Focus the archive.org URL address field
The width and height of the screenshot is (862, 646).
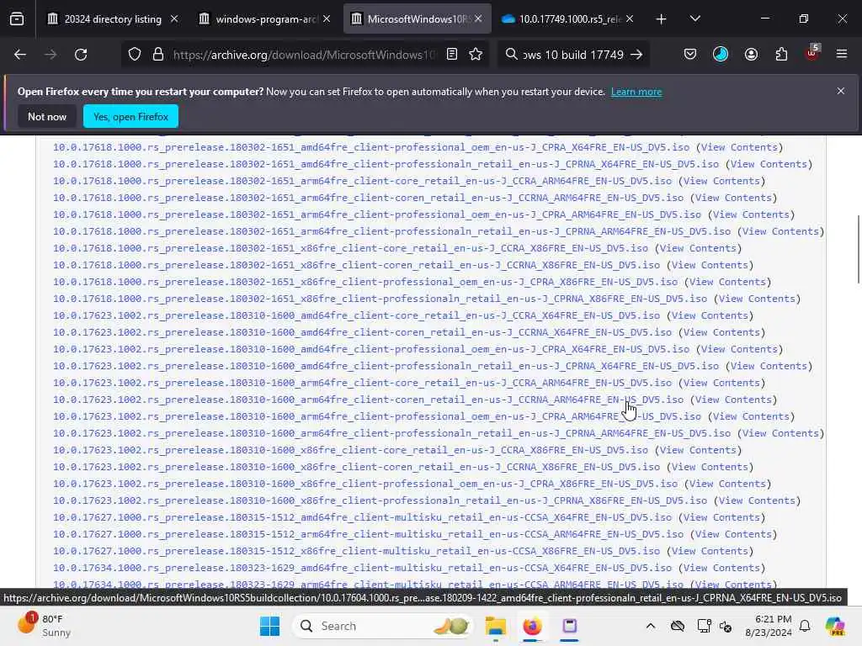304,55
